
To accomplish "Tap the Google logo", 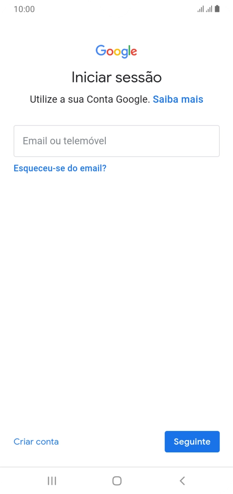I will tap(116, 51).
